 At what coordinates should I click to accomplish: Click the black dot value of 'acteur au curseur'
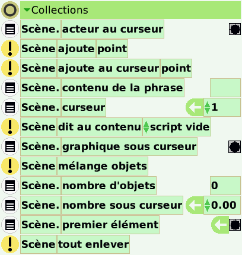(235, 29)
